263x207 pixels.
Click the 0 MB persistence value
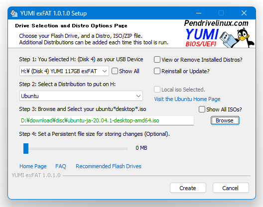pyautogui.click(x=141, y=148)
